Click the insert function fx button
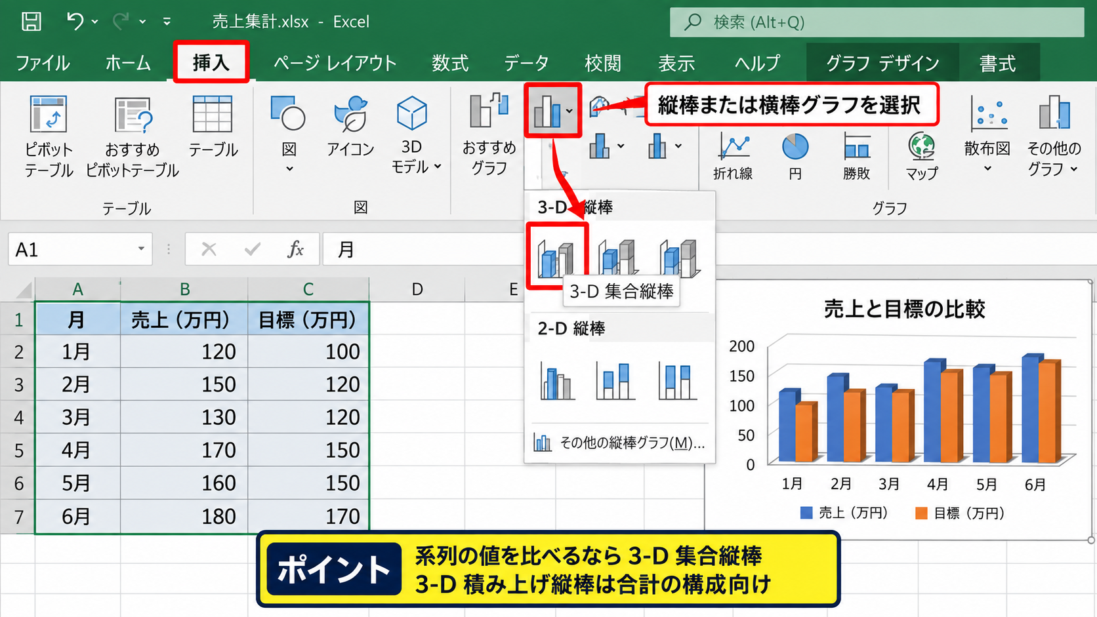Viewport: 1097px width, 617px height. click(x=295, y=249)
